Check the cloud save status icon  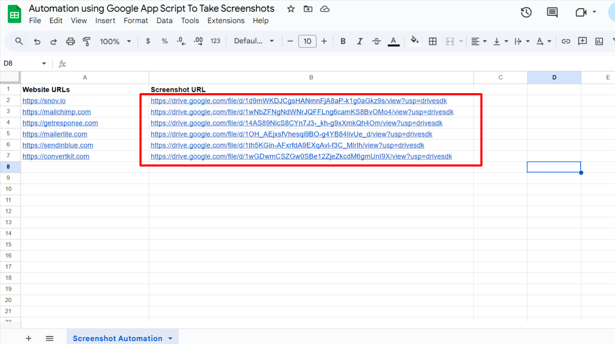tap(325, 9)
